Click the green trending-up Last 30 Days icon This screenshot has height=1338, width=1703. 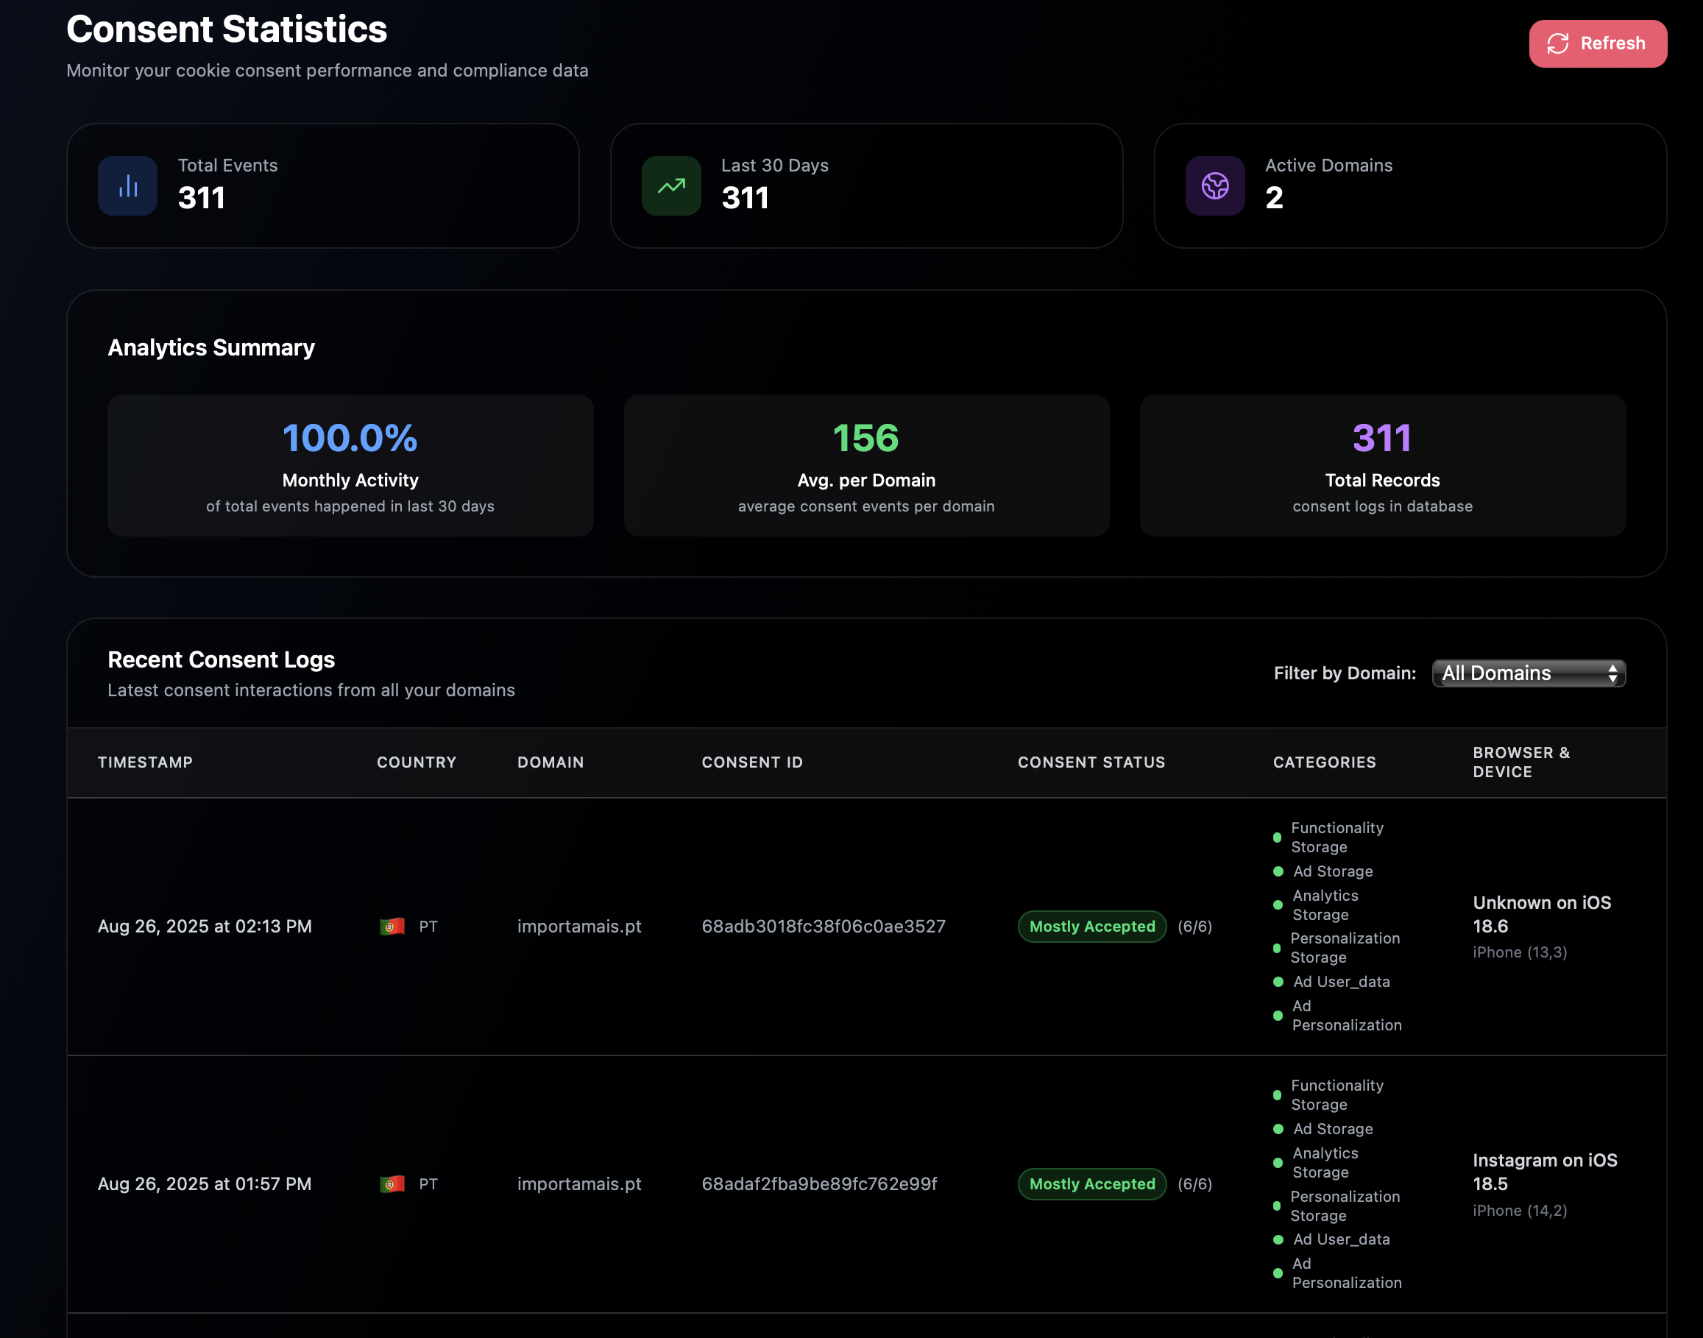click(x=671, y=185)
